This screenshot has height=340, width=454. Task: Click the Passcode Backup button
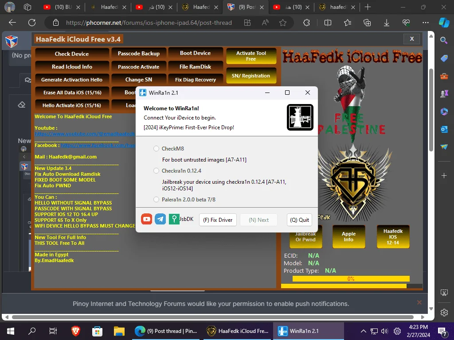[x=139, y=54]
